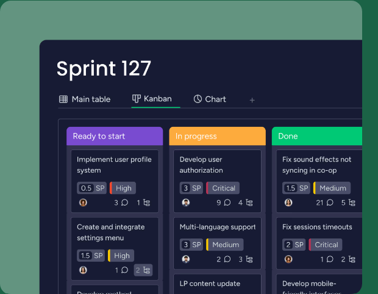Change the Critical priority on Develop user authorization
Screen dimensions: 378x294
223,188
